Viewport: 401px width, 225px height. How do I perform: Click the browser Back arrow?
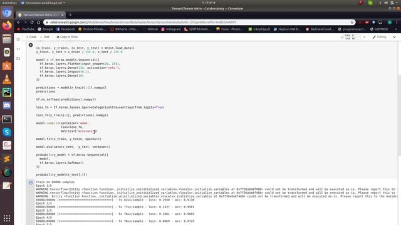(18, 22)
